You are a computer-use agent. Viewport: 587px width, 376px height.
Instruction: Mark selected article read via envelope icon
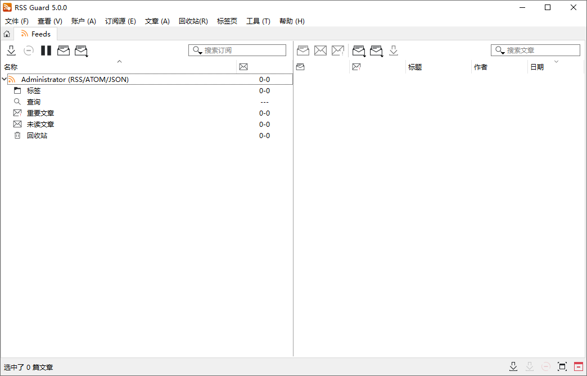coord(302,50)
